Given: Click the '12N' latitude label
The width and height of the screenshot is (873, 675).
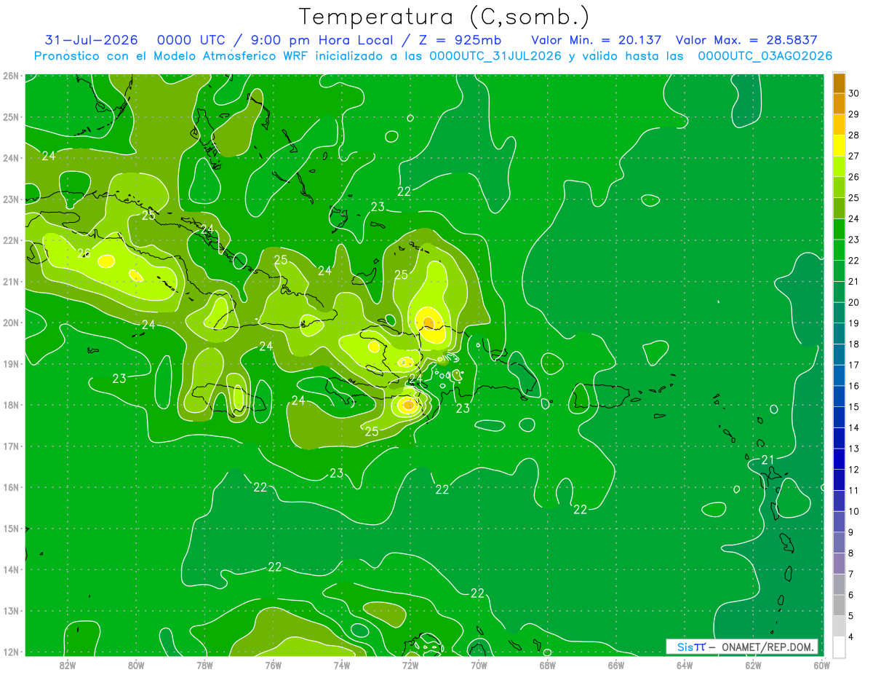Looking at the screenshot, I should click(x=10, y=652).
